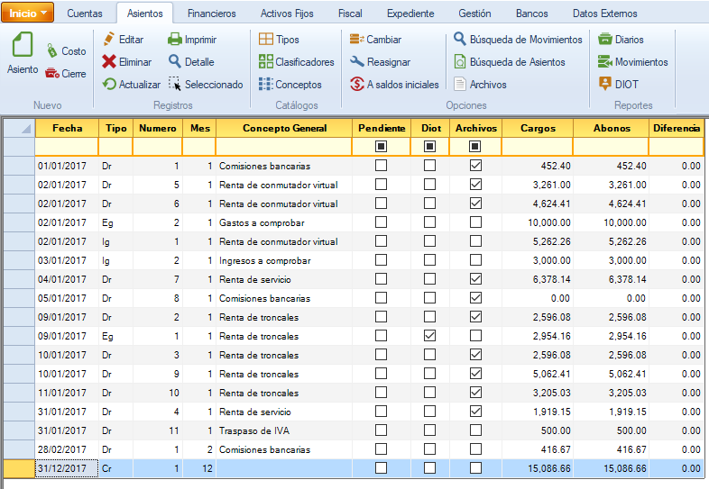This screenshot has width=709, height=489.
Task: Click the Editar button
Action: 123,40
